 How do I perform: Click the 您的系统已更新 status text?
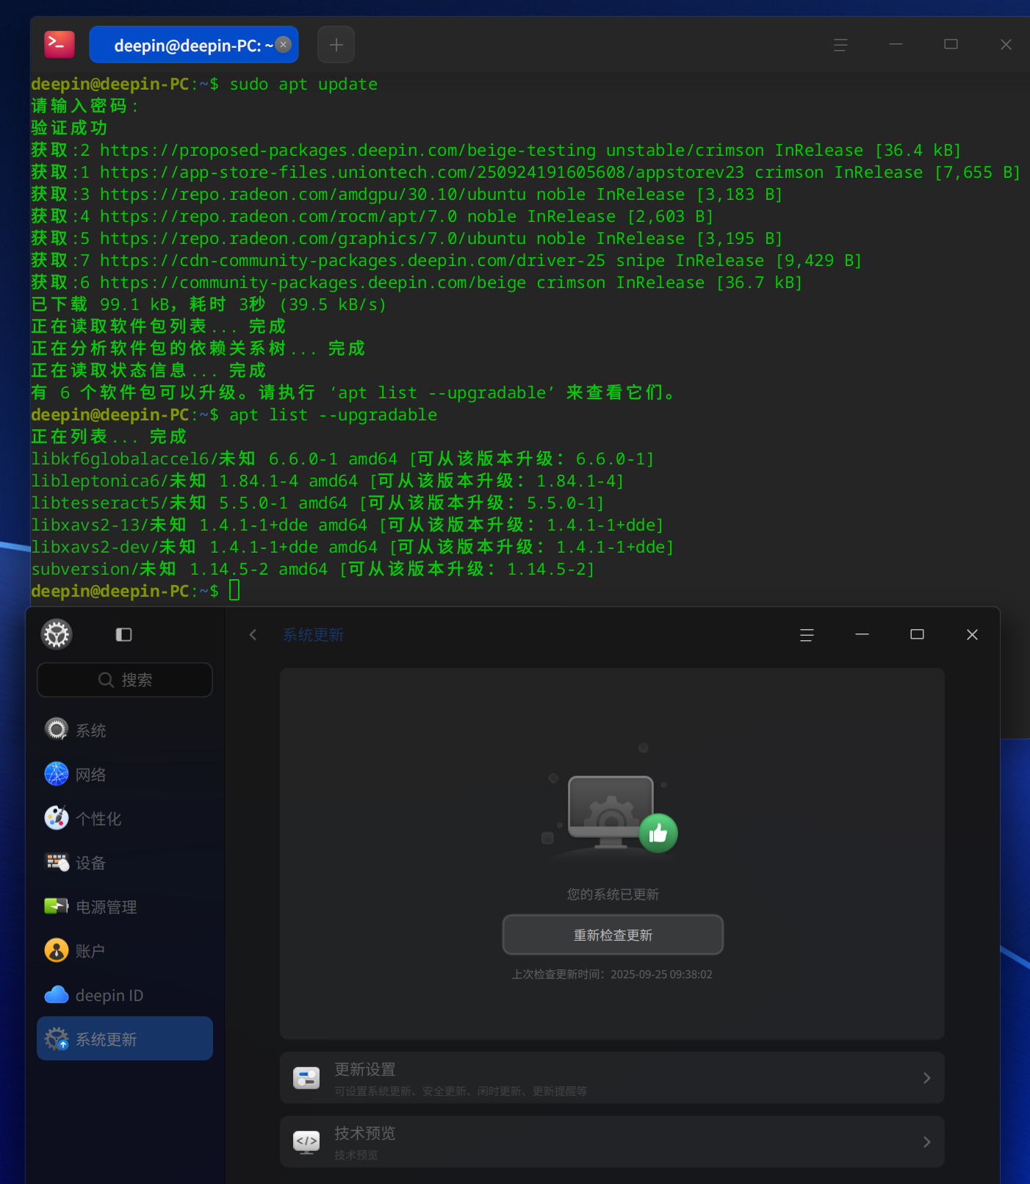613,894
